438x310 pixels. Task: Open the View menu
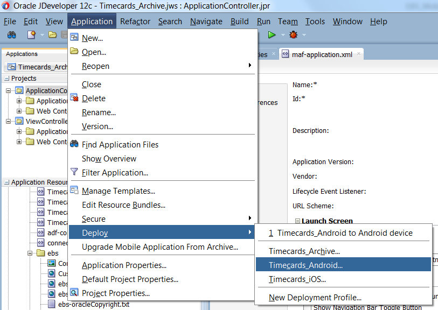pos(54,22)
